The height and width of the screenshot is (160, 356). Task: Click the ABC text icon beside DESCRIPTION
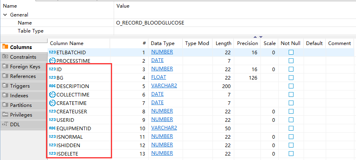click(x=52, y=86)
